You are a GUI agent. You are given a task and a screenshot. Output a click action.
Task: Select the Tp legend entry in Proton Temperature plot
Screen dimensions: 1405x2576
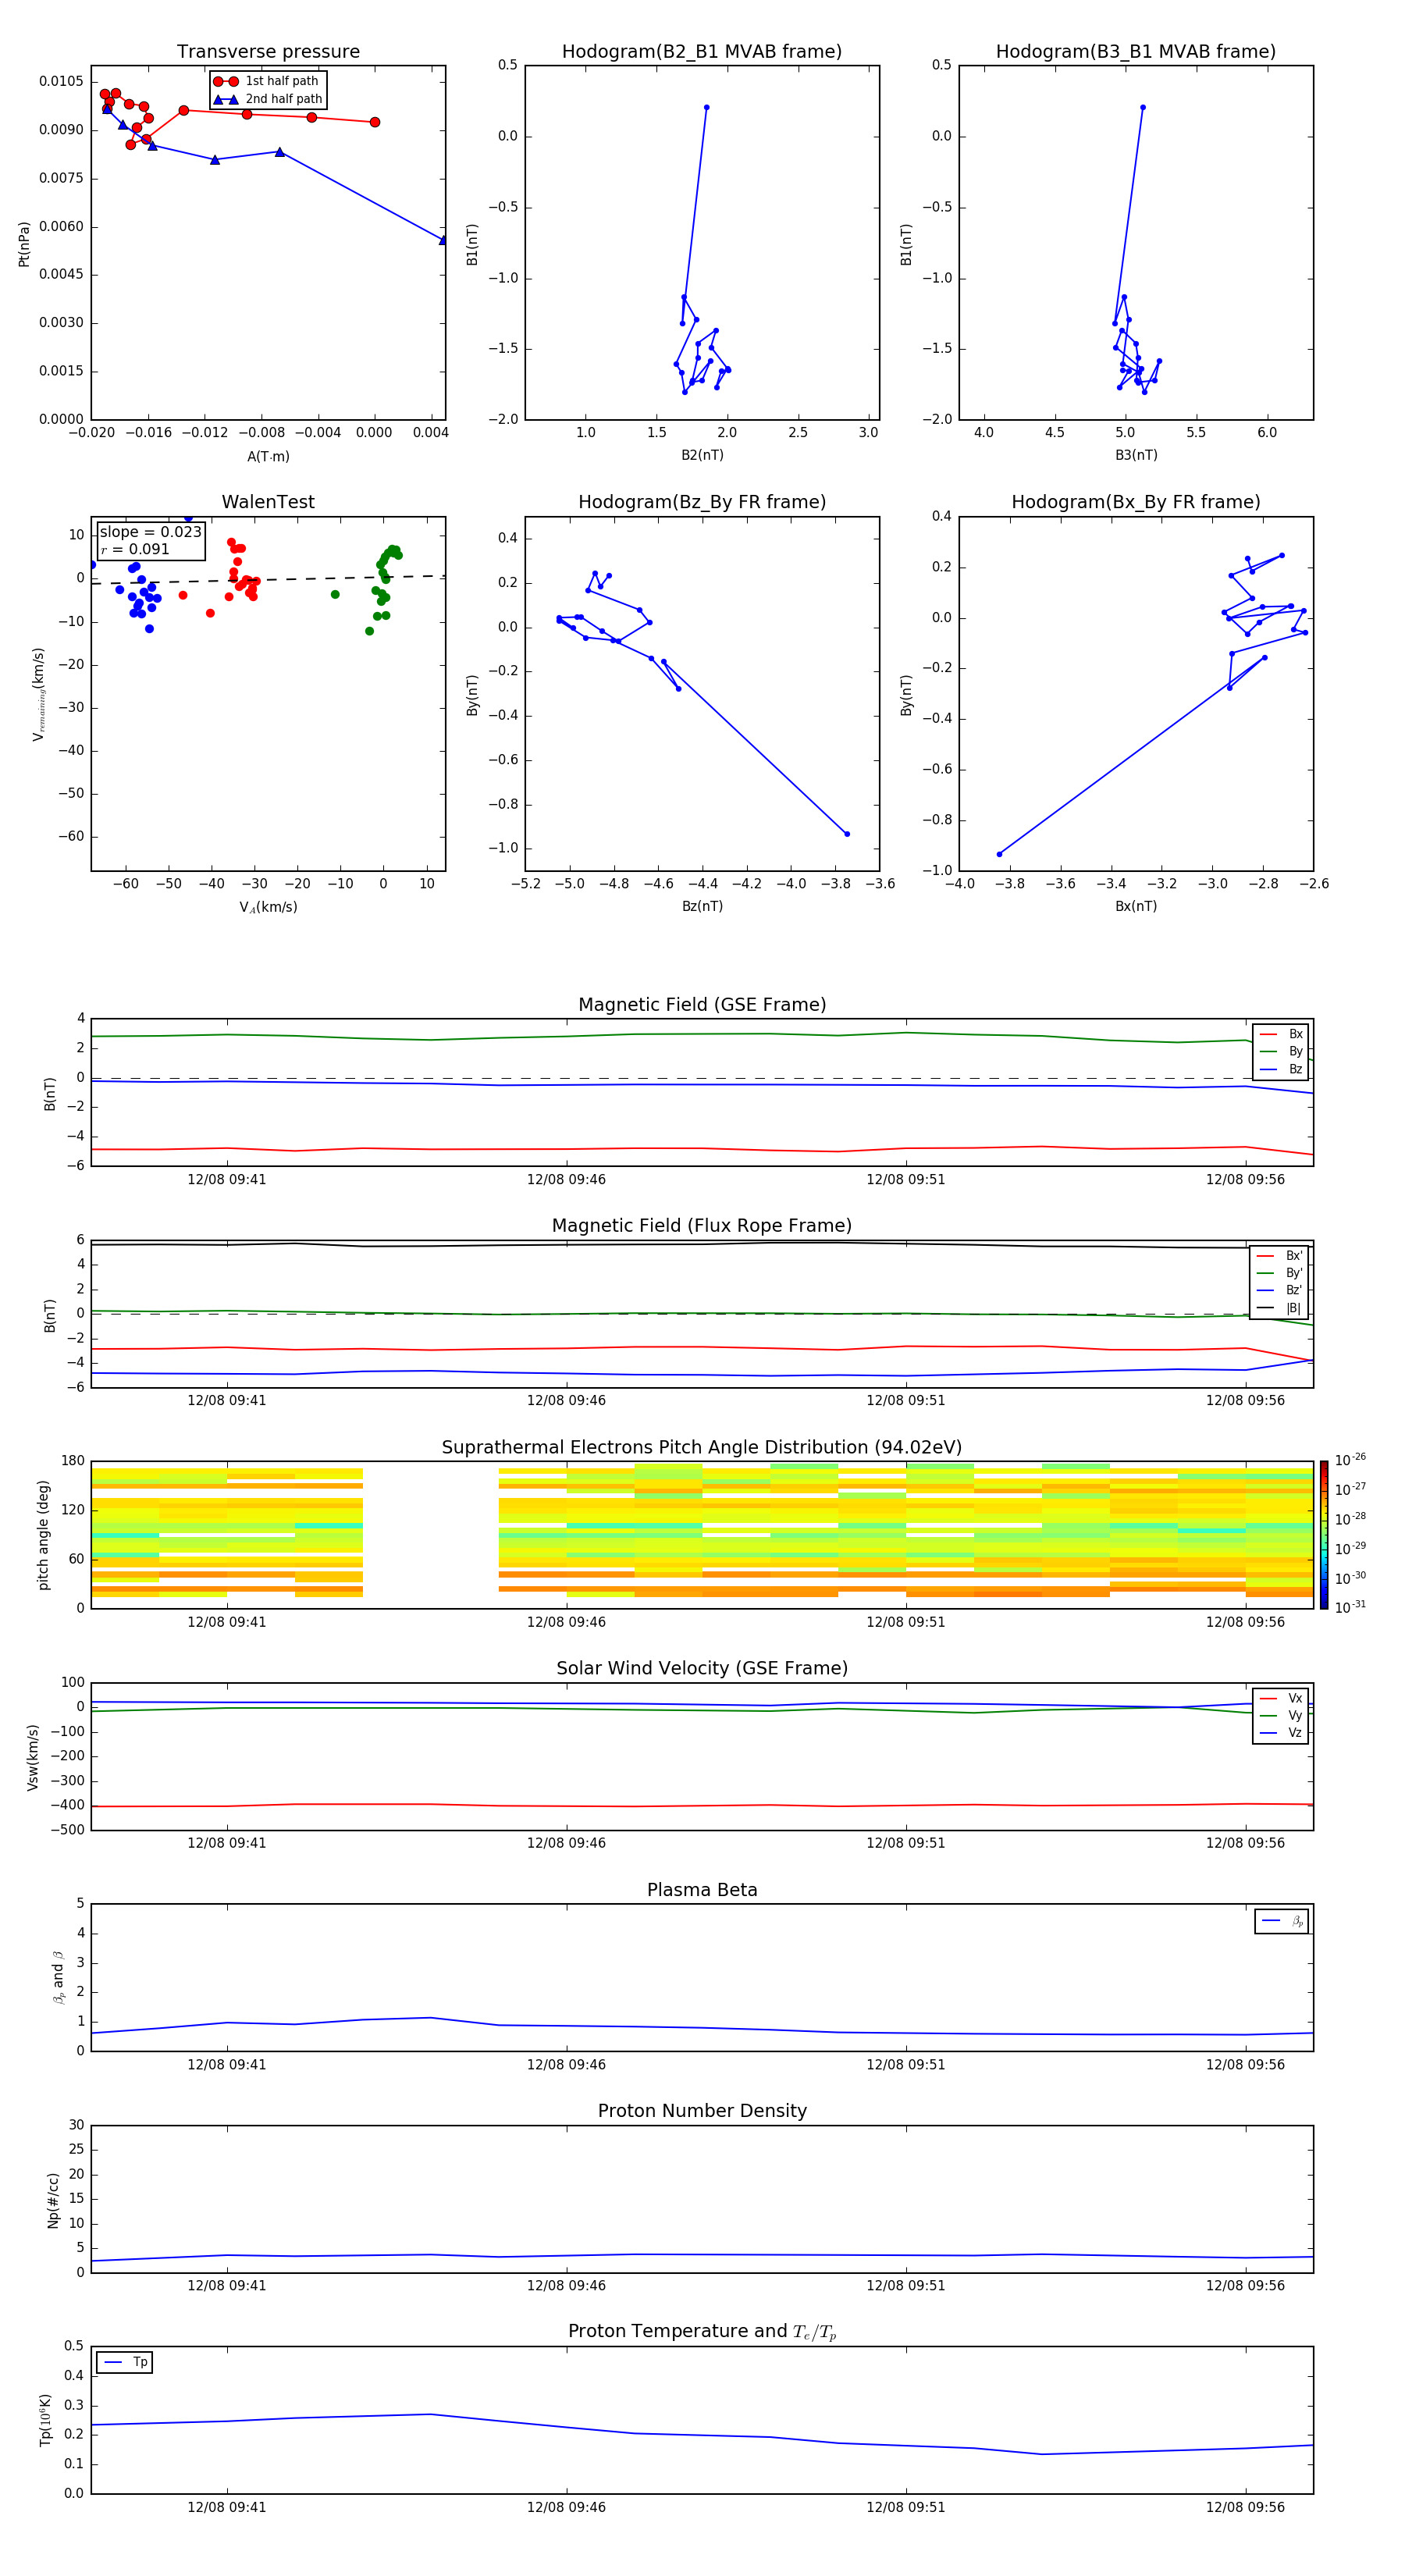tap(125, 2362)
